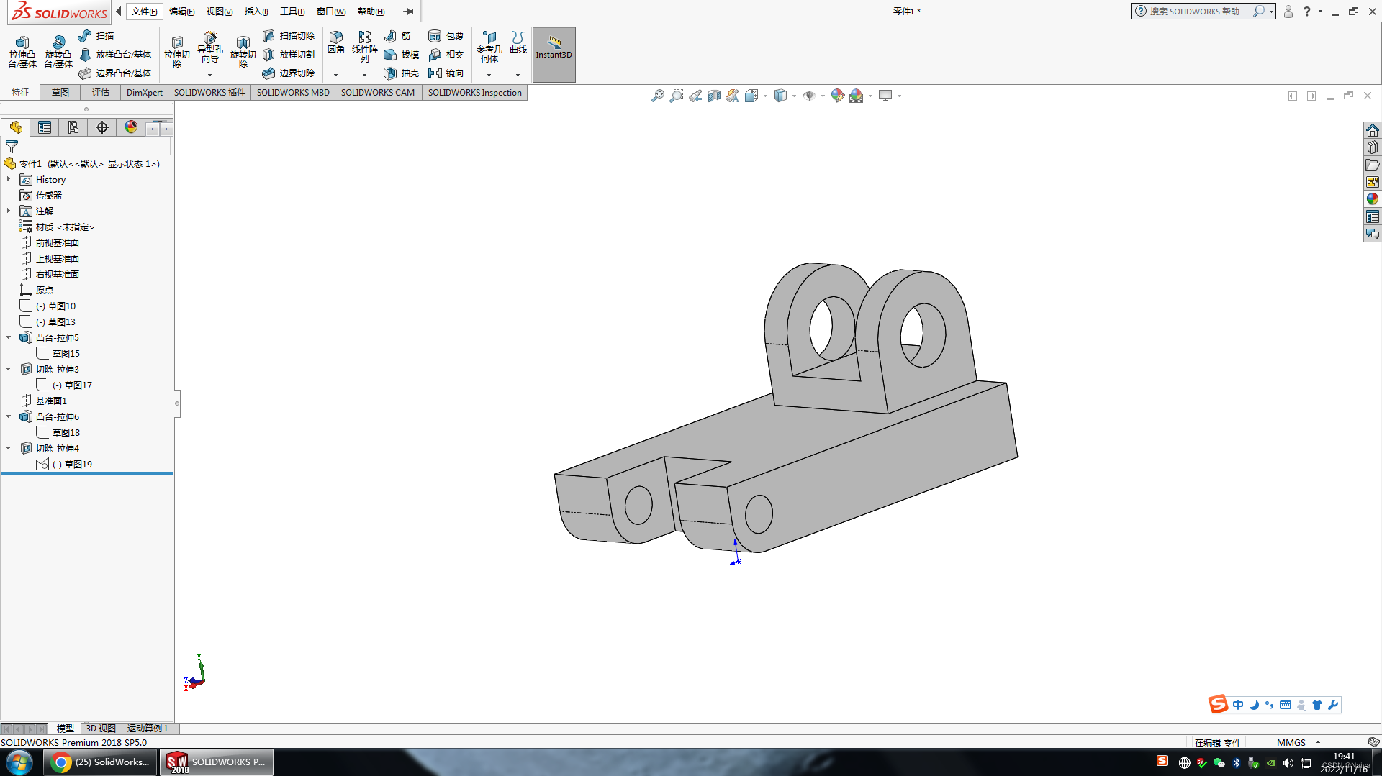Choose the Swept Boss tool (扫描)
The width and height of the screenshot is (1382, 776).
pyautogui.click(x=96, y=35)
